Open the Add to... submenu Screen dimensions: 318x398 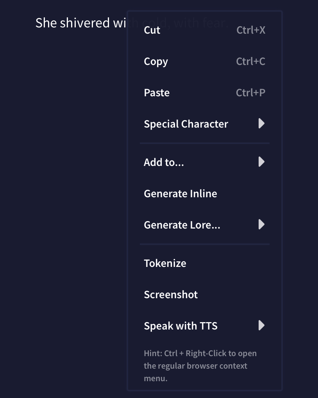tap(164, 162)
